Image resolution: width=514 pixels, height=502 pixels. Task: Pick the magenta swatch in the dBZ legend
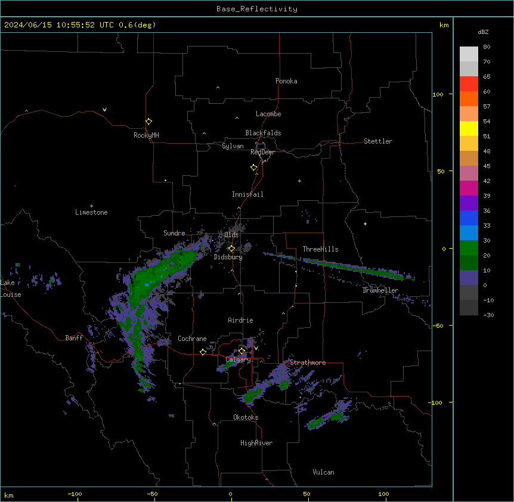(469, 188)
